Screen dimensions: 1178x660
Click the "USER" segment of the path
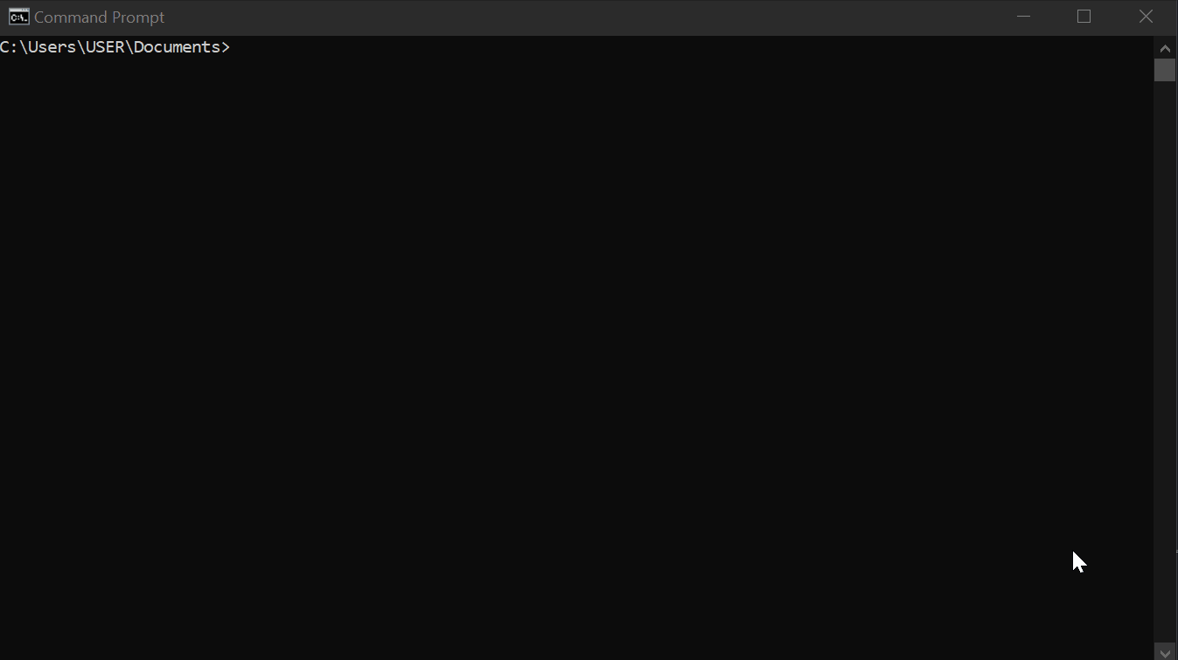point(104,47)
